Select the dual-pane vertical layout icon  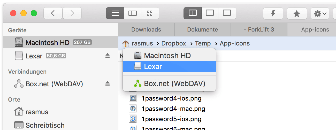[193, 13]
